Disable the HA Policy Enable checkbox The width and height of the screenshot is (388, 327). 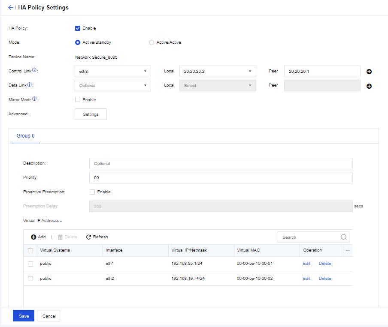[78, 28]
